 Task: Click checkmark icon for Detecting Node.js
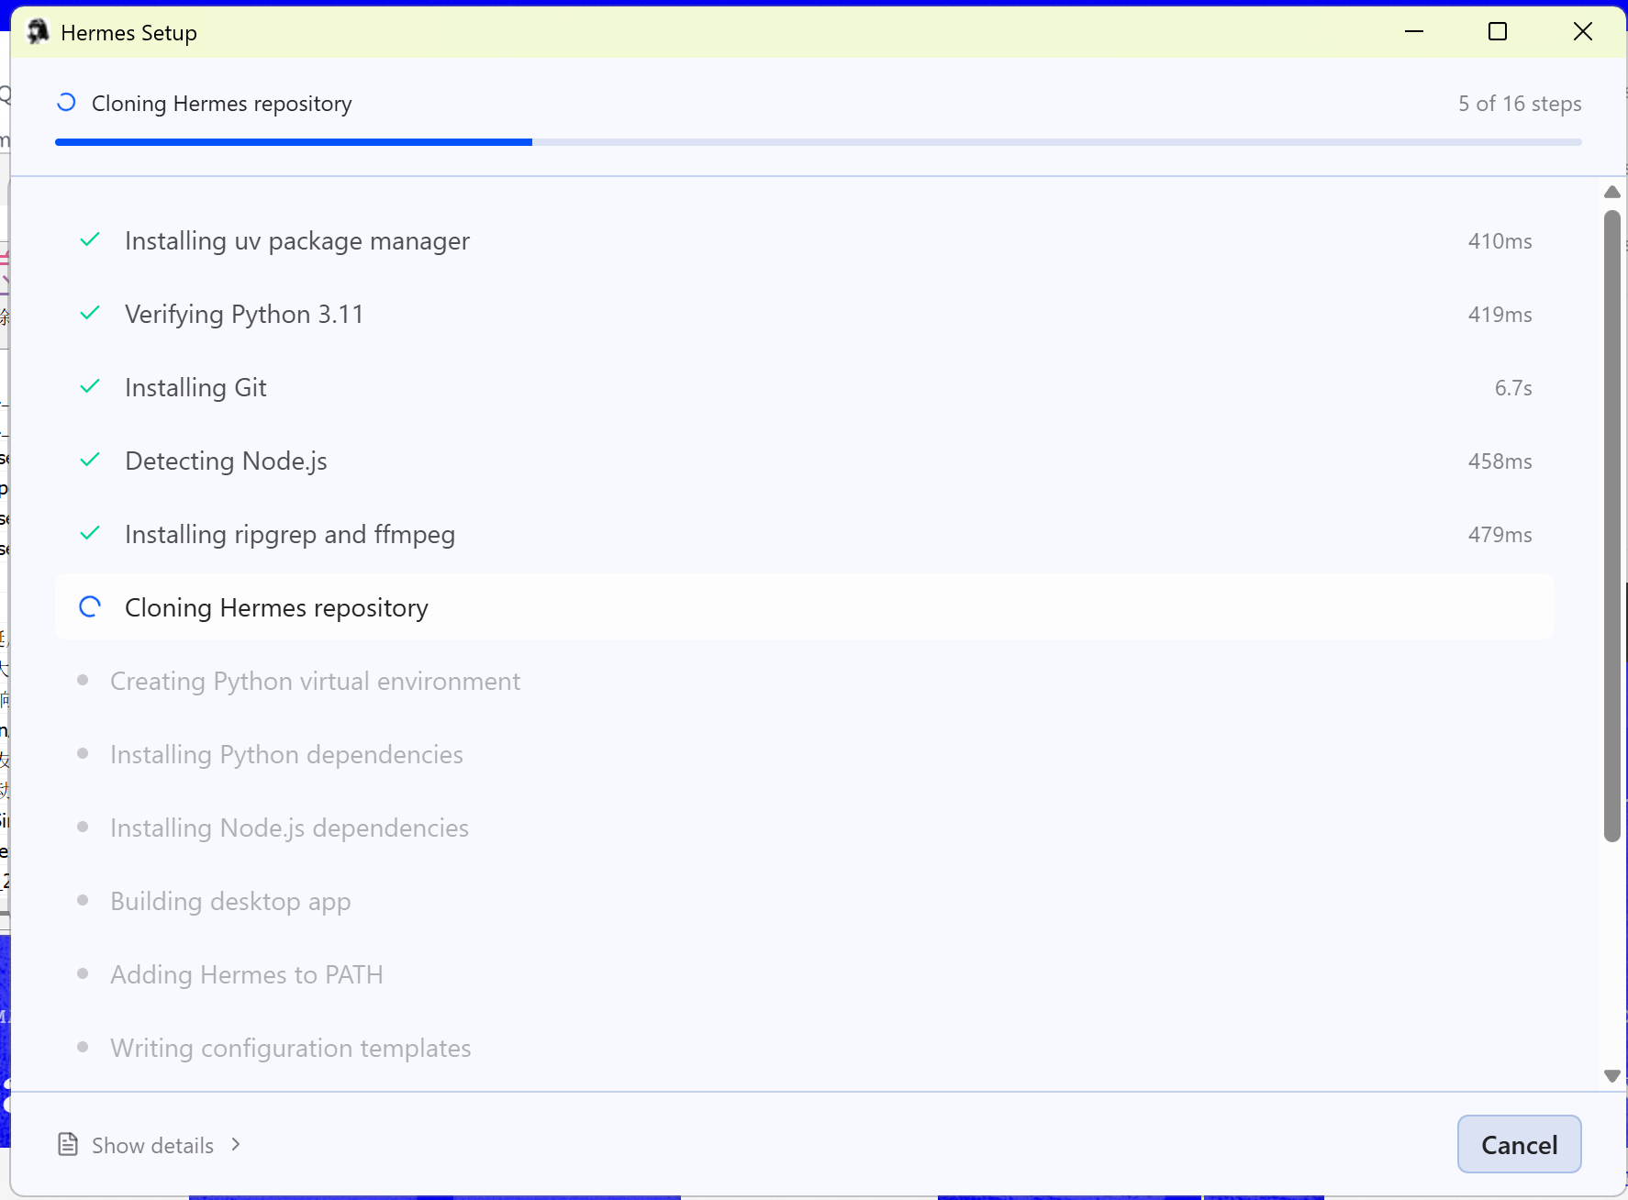[90, 461]
